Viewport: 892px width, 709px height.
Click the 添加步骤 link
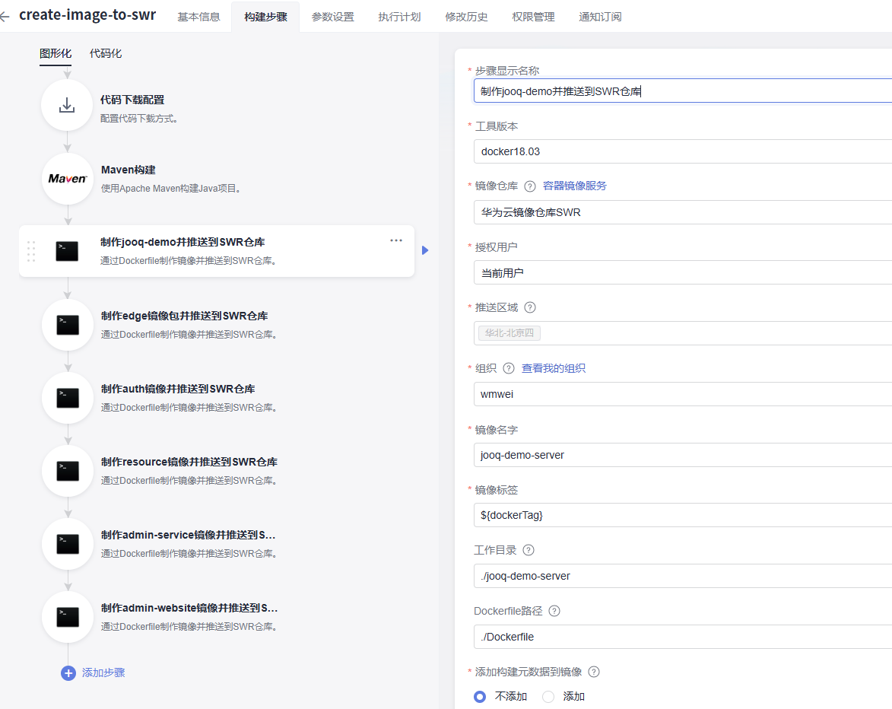click(x=103, y=672)
